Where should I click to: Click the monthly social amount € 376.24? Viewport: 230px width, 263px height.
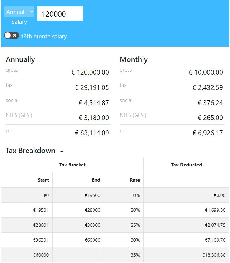(x=210, y=103)
